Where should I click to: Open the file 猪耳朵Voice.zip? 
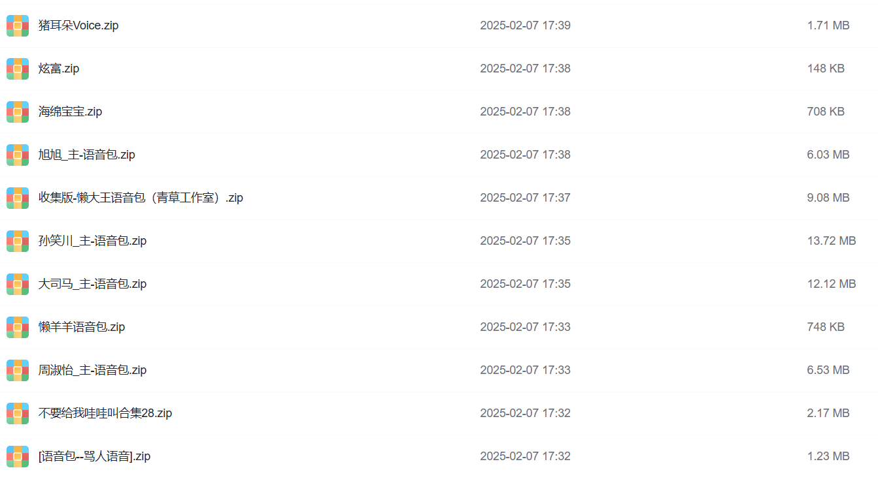pyautogui.click(x=78, y=25)
